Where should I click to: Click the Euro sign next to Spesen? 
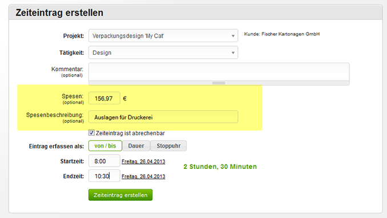click(x=124, y=99)
